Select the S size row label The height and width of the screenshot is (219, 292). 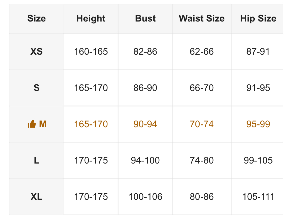37,88
